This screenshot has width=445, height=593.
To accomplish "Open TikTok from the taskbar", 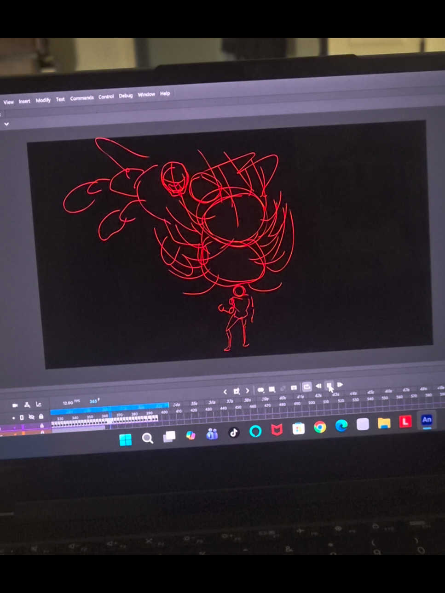I will 234,433.
